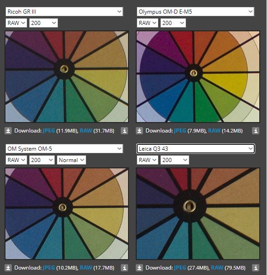Open the Normal mode dropdown for OM-5
This screenshot has width=267, height=275.
click(x=71, y=160)
